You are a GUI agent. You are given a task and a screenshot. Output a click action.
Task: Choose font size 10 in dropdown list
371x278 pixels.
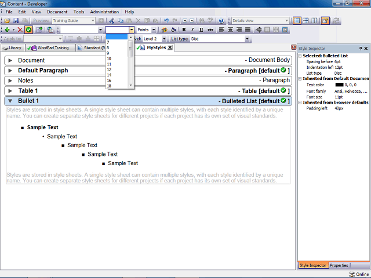(117, 59)
